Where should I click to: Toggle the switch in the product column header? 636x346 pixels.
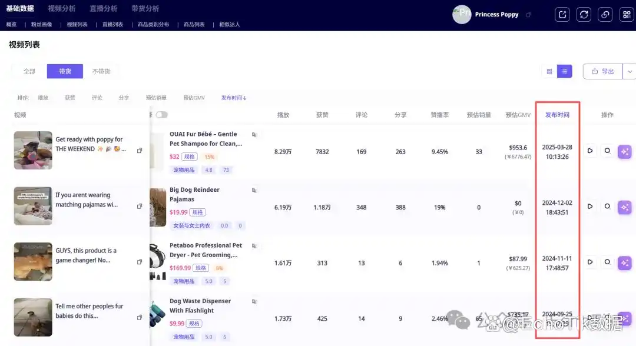(161, 115)
